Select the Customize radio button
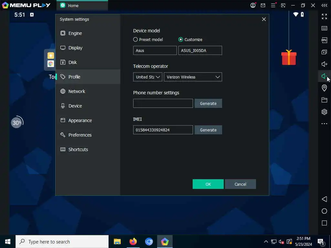Screen dimensions: 331x248 pos(181,39)
